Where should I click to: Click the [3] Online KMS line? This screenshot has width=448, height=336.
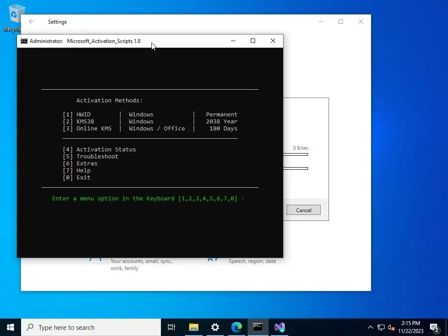tap(150, 128)
